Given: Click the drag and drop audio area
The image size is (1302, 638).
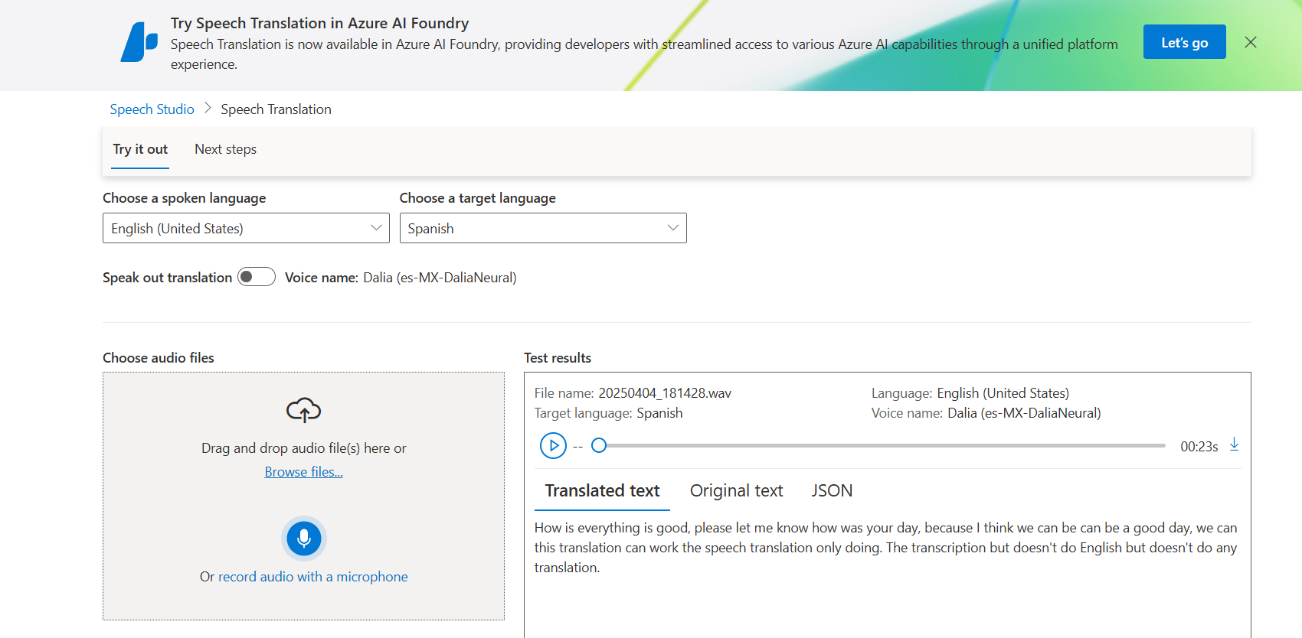Looking at the screenshot, I should (x=303, y=496).
